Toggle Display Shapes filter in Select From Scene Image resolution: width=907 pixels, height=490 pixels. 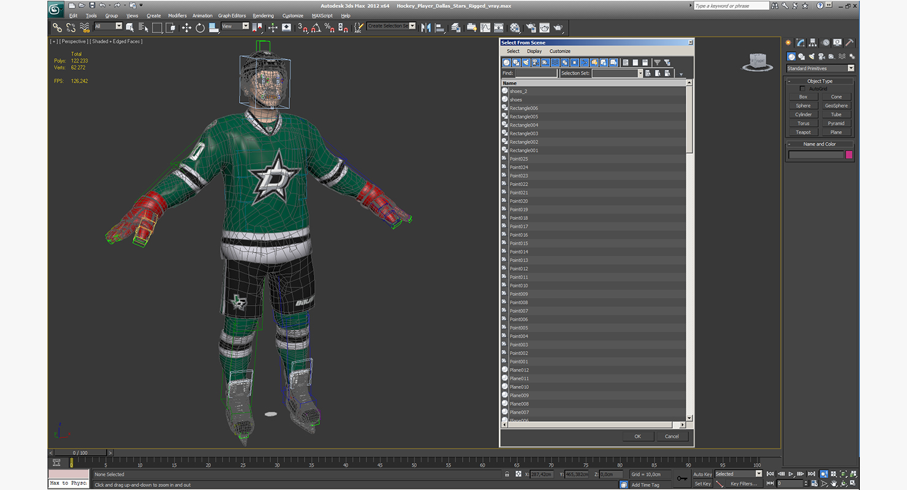click(x=516, y=62)
